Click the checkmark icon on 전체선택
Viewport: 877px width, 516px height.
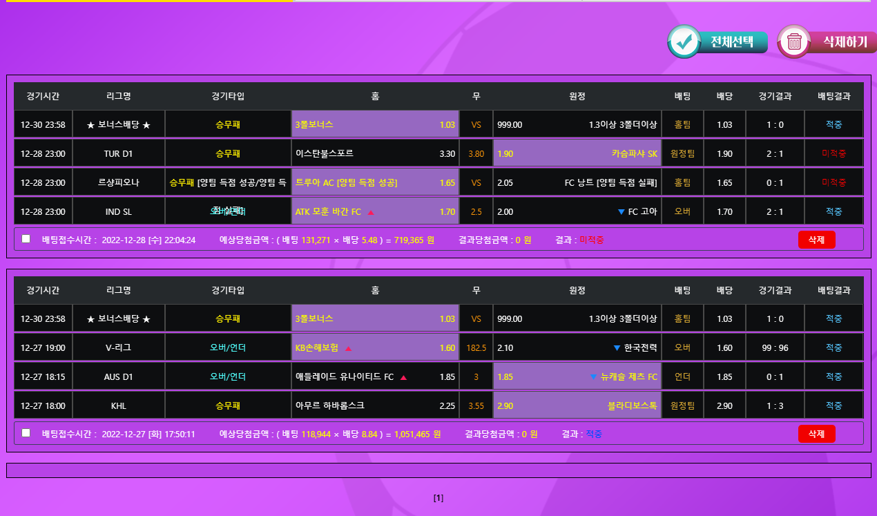(684, 41)
